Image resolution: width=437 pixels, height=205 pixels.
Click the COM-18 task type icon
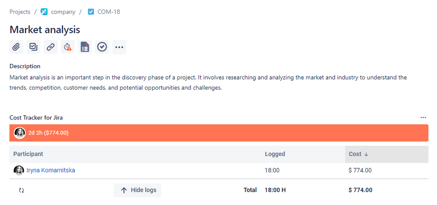tap(91, 12)
